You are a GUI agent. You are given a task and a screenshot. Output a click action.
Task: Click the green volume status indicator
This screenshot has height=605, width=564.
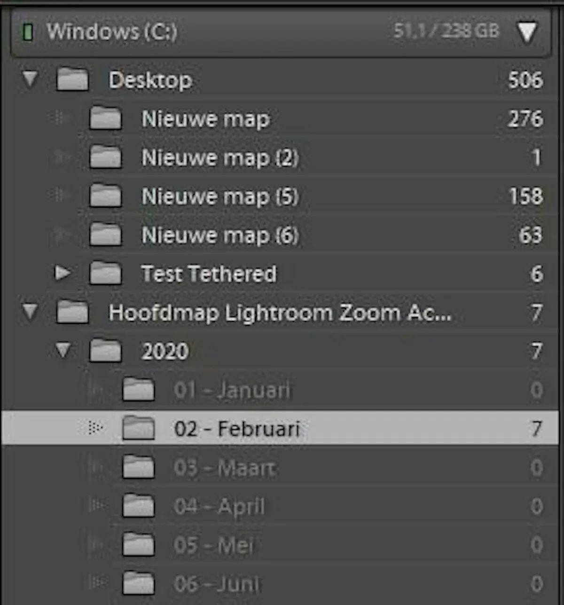[x=28, y=32]
